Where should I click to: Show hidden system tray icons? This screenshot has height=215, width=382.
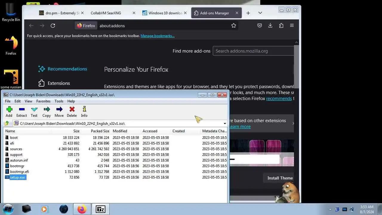330,209
